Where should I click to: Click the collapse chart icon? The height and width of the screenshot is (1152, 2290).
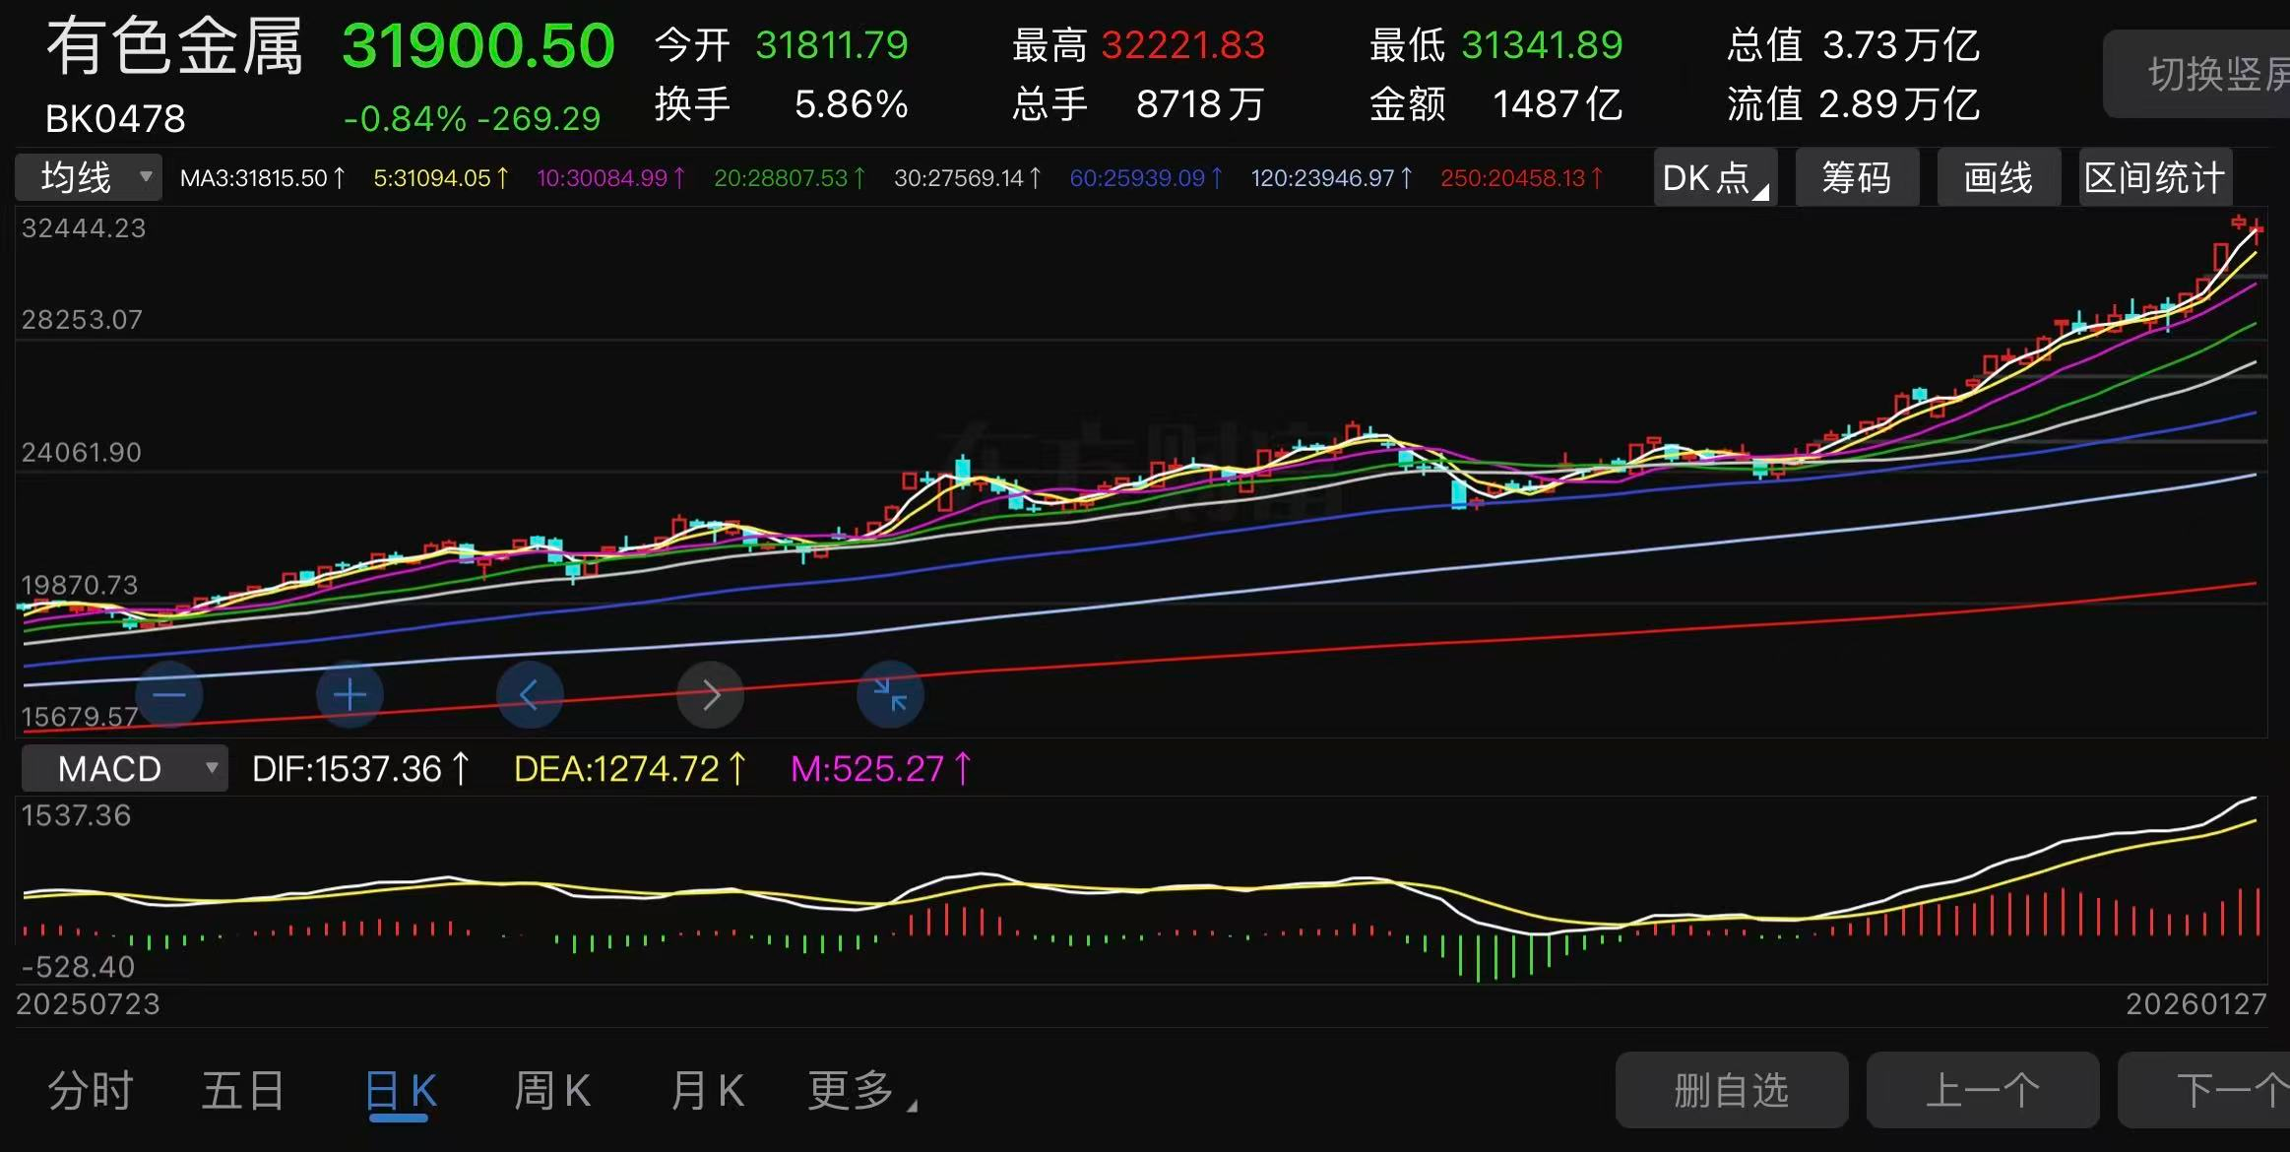click(x=890, y=695)
